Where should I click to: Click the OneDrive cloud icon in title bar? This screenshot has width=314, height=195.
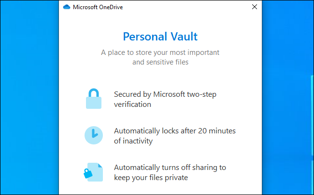click(67, 7)
